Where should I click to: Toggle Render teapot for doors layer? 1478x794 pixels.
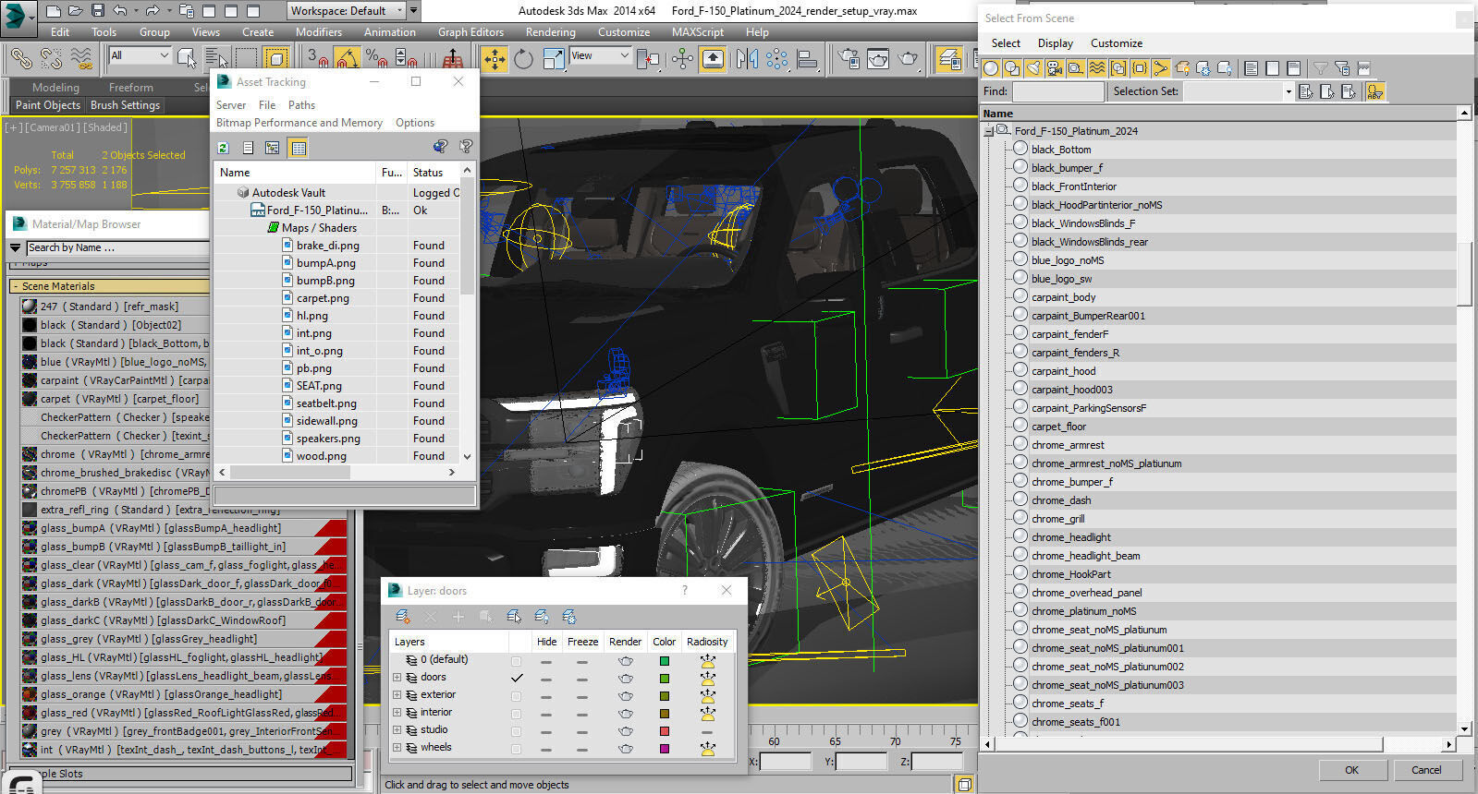626,679
